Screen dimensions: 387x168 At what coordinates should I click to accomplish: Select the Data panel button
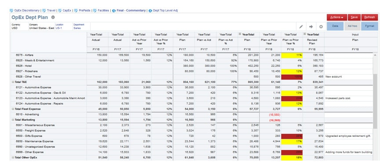pos(335,26)
